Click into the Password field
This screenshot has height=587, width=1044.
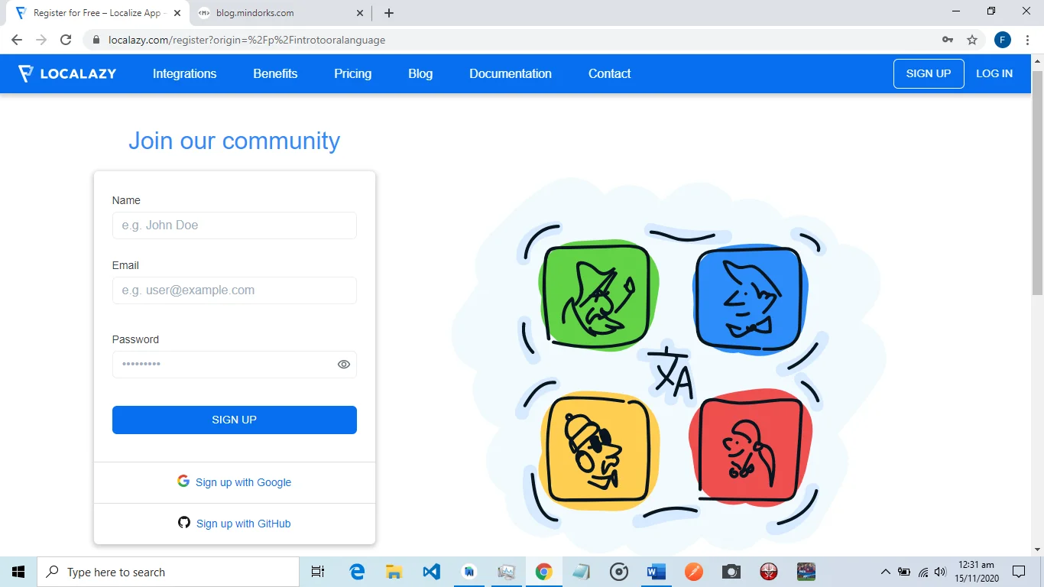tap(235, 365)
